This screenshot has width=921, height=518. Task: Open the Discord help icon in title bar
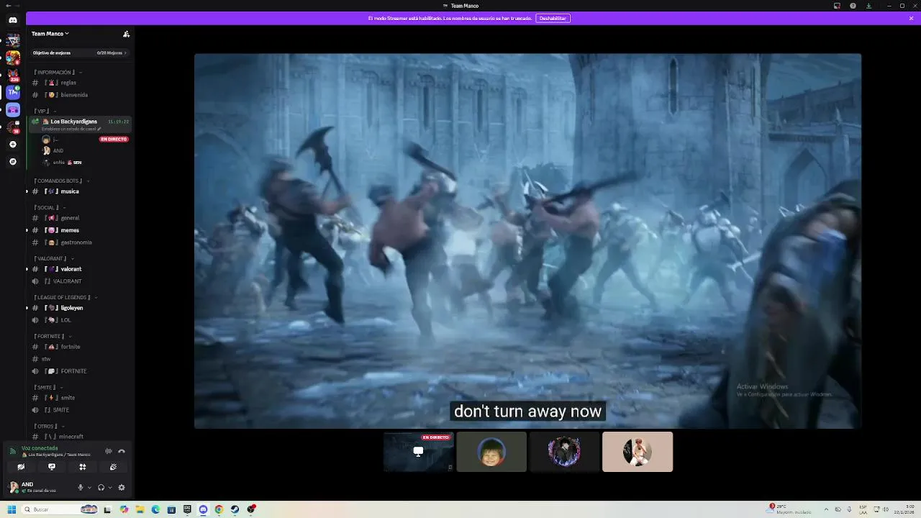(853, 6)
